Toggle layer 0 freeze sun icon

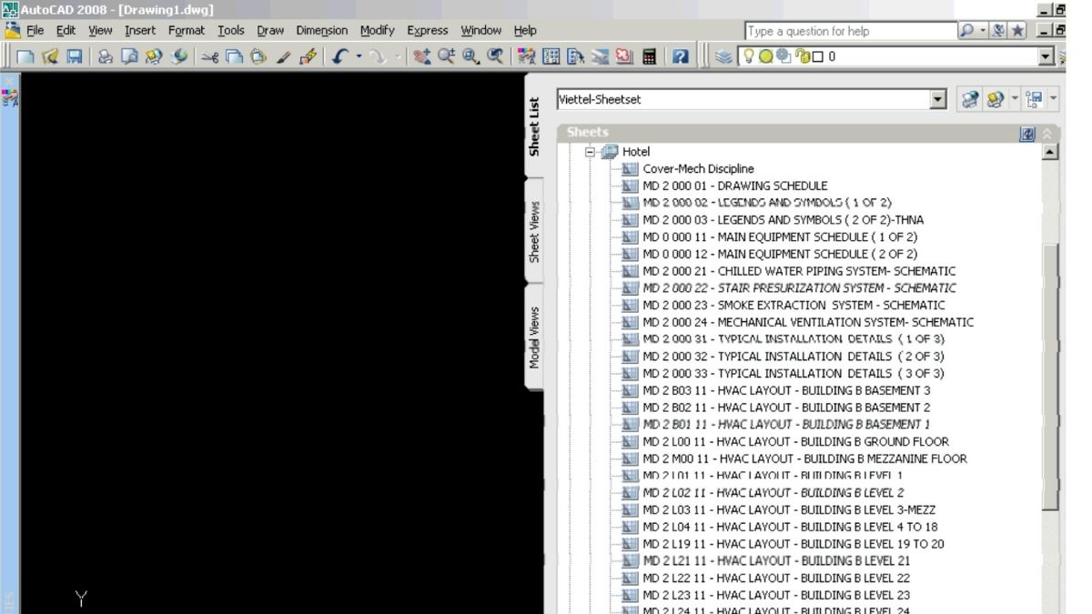coord(765,56)
